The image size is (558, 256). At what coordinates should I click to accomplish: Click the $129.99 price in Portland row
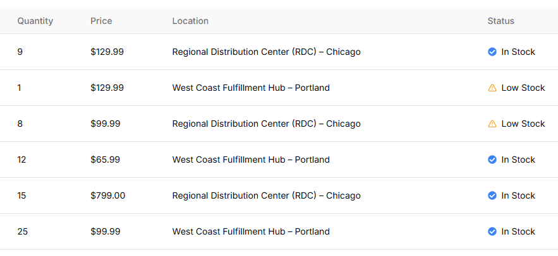coord(107,88)
